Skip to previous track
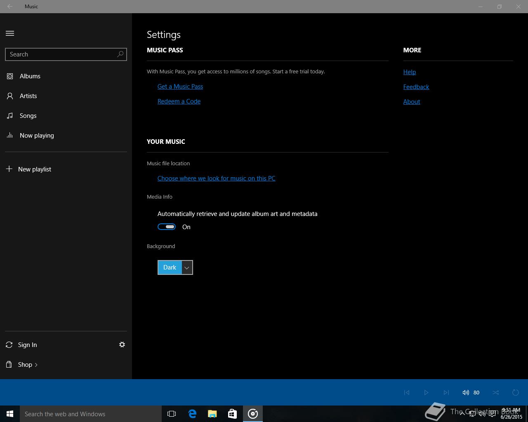This screenshot has width=528, height=422. [x=407, y=392]
